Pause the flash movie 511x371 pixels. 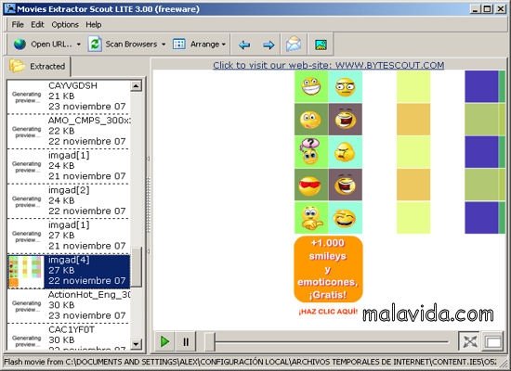tap(186, 341)
